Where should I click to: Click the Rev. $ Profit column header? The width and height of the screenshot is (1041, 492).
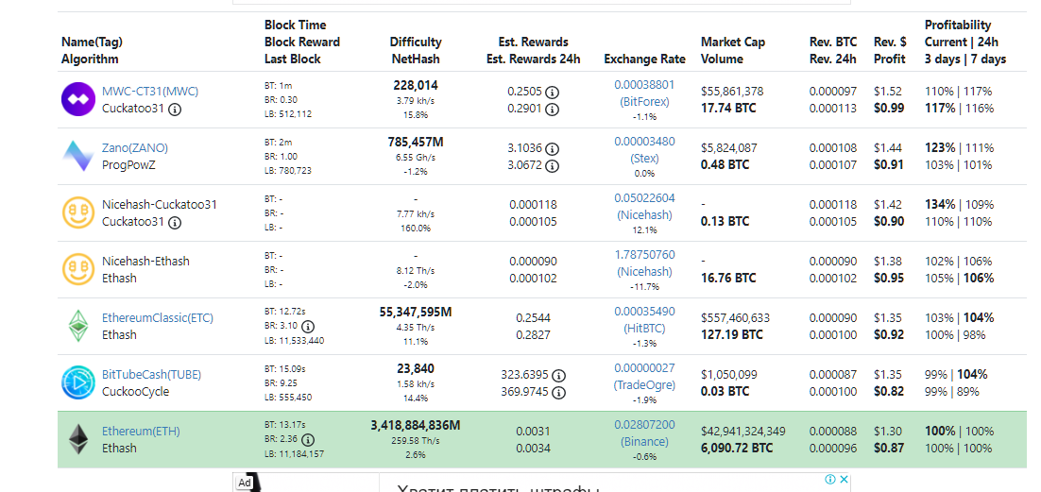pos(890,50)
